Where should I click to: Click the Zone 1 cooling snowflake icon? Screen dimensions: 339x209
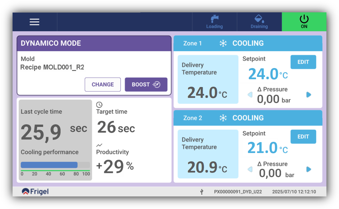click(x=223, y=43)
